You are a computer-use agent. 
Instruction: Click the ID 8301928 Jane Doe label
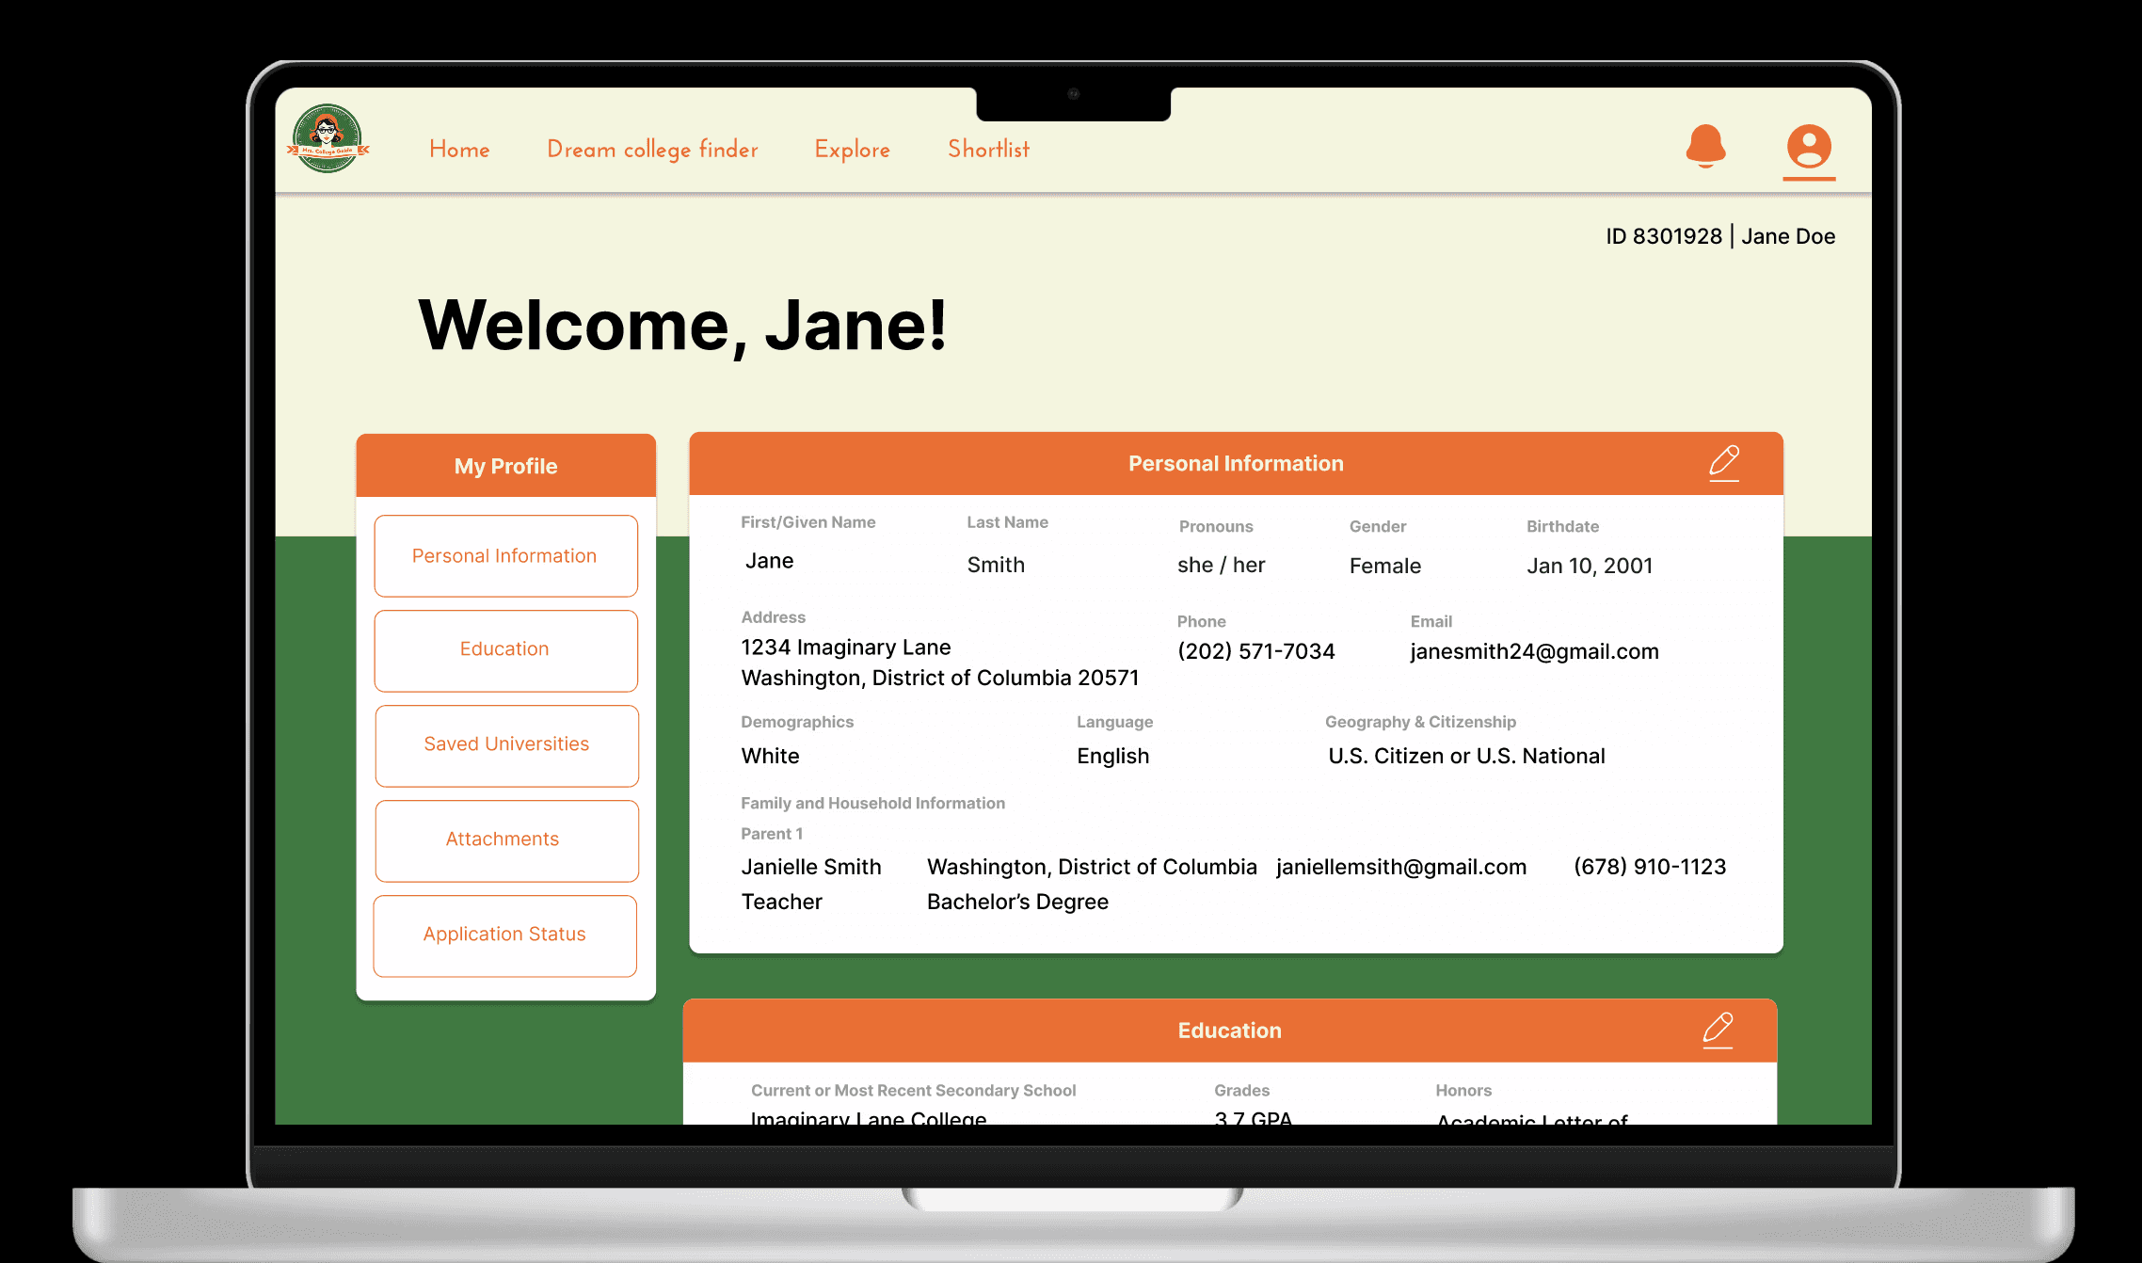(1719, 236)
